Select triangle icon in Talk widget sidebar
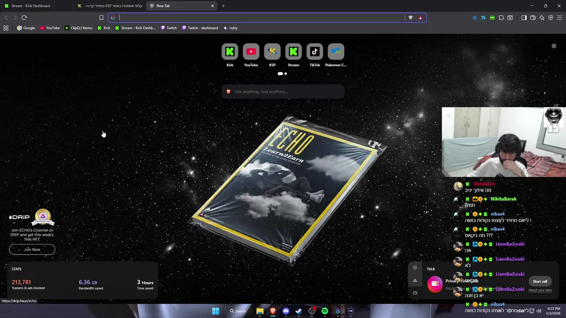Viewport: 566px width, 318px height. (415, 280)
